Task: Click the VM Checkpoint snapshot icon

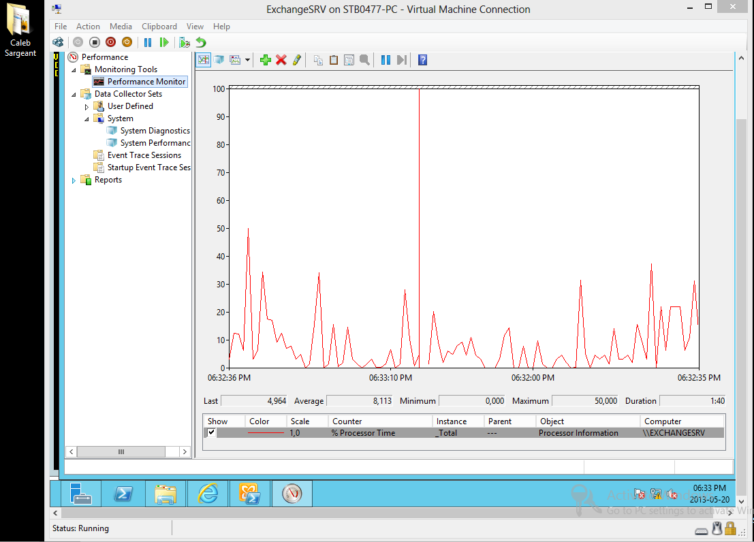Action: [x=184, y=42]
